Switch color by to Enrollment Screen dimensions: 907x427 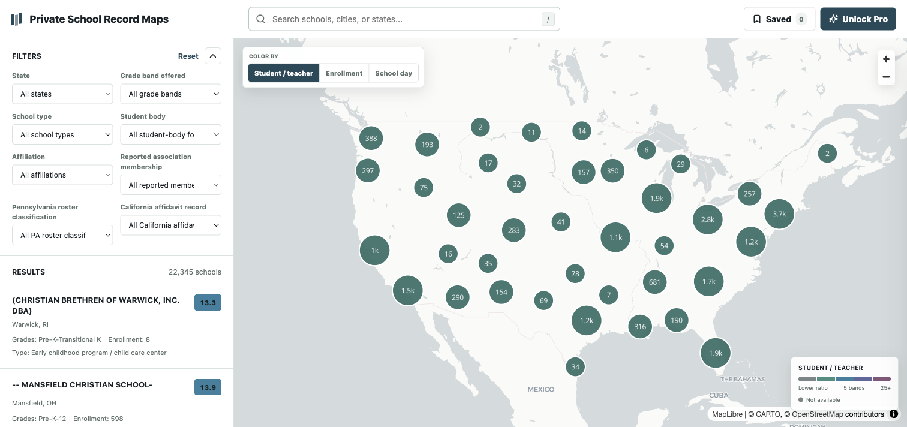click(x=344, y=73)
